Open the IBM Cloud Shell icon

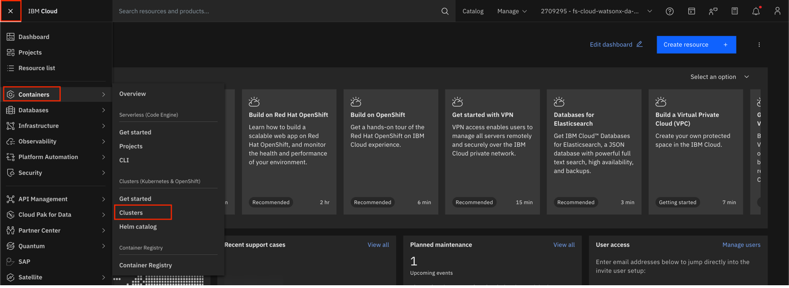[691, 11]
